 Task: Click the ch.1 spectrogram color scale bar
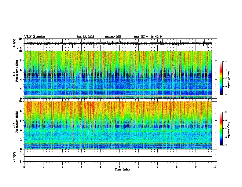click(x=221, y=78)
